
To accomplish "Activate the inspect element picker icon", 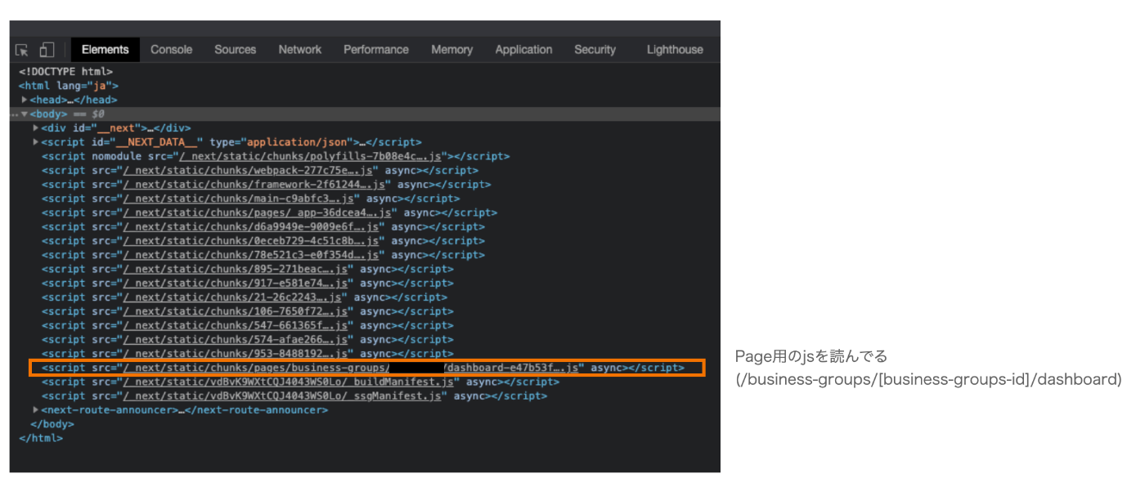I will pyautogui.click(x=22, y=50).
